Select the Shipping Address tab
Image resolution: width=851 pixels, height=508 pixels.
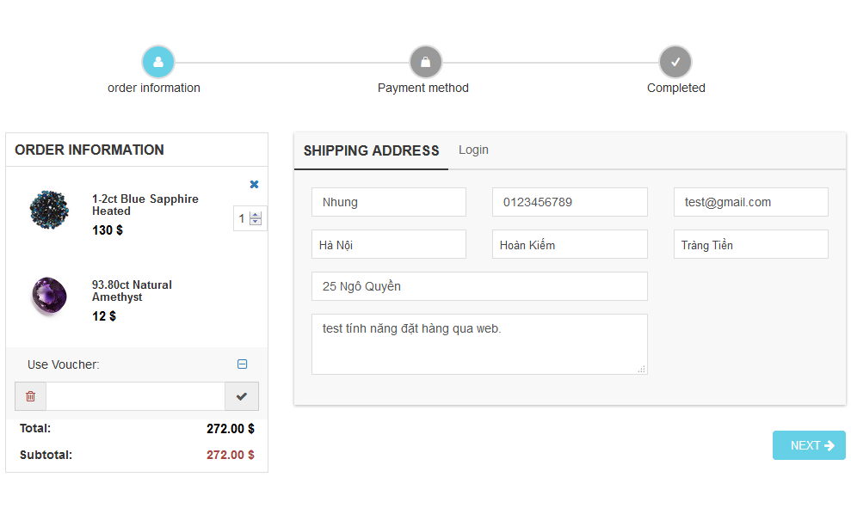pyautogui.click(x=371, y=150)
